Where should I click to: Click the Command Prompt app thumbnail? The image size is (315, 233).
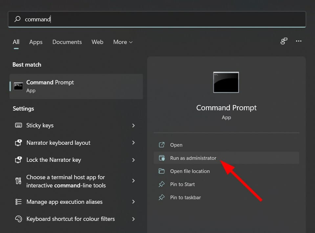[x=226, y=82]
